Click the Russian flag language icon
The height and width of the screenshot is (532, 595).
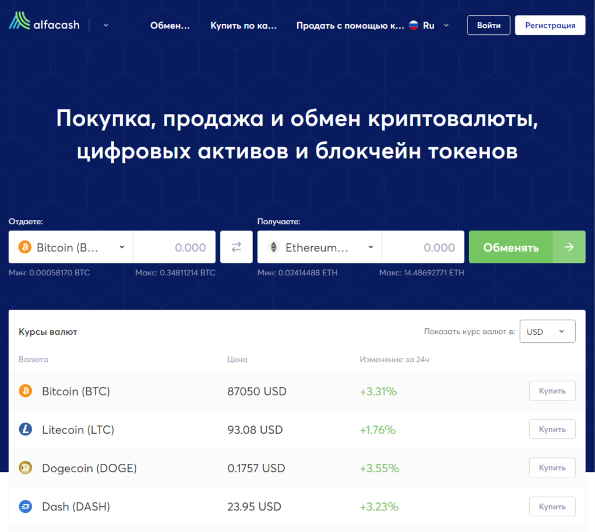[x=414, y=26]
